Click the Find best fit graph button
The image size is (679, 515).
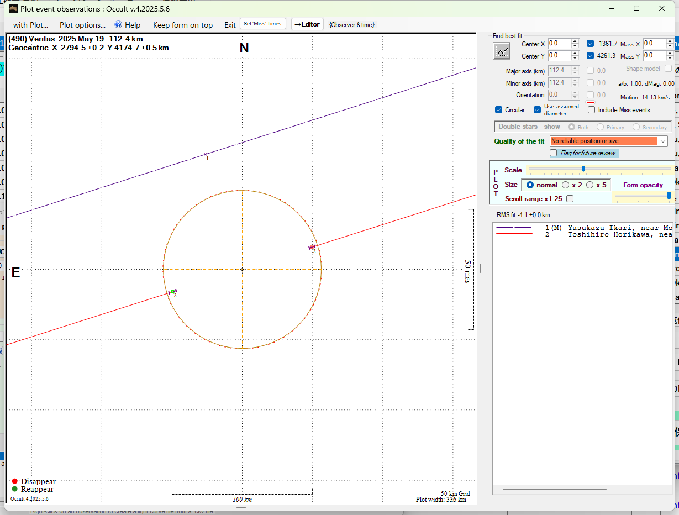[x=502, y=50]
